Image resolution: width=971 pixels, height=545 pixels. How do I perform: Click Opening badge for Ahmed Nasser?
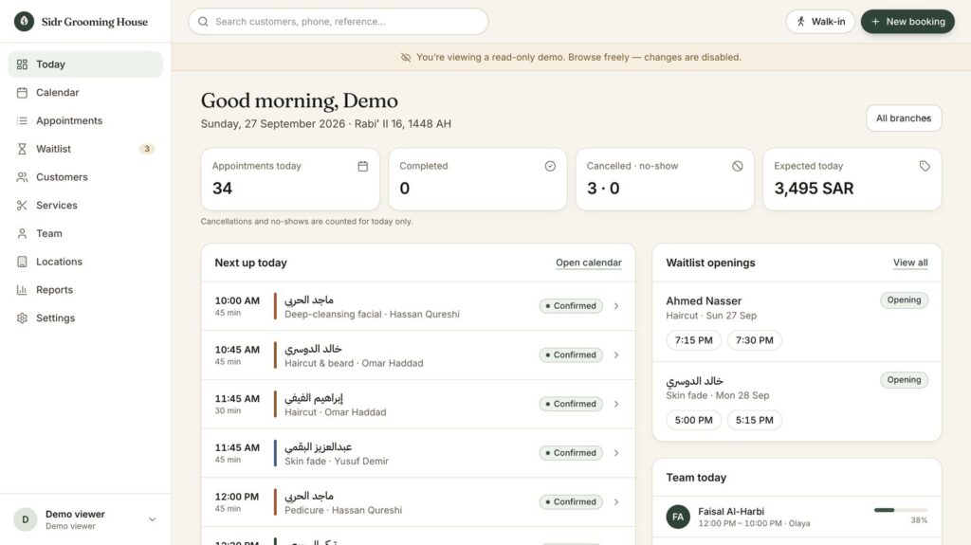tap(904, 300)
